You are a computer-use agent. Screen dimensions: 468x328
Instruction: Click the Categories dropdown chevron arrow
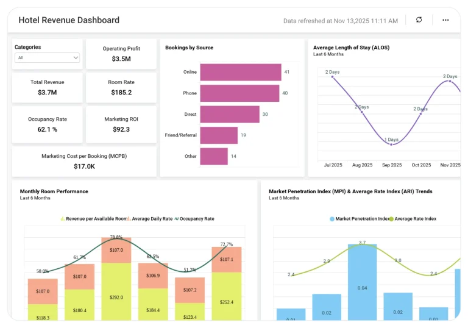coord(76,58)
